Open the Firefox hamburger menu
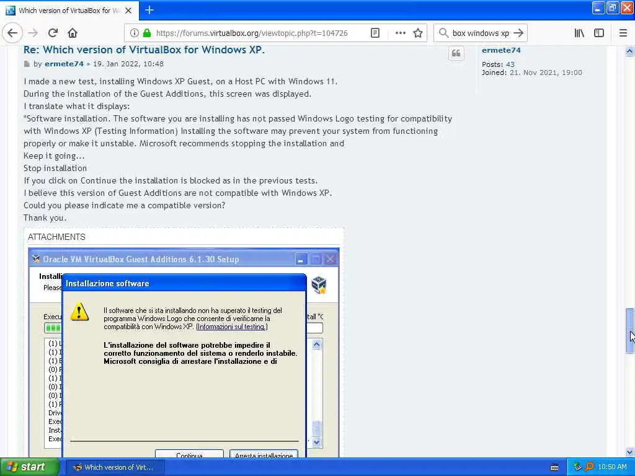The height and width of the screenshot is (476, 635). 623,33
